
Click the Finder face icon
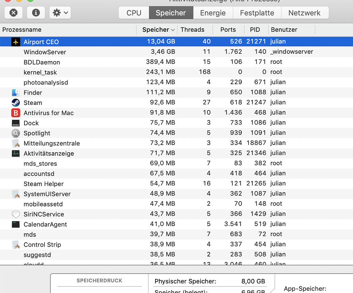tap(16, 92)
